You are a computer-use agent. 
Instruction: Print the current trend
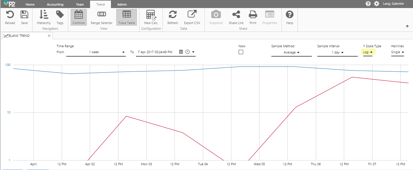[253, 17]
